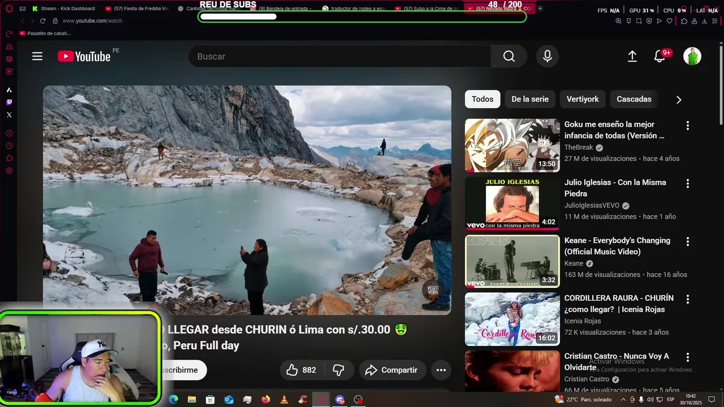Share the video with Compartir
Viewport: 724px width, 407px height.
tap(392, 370)
